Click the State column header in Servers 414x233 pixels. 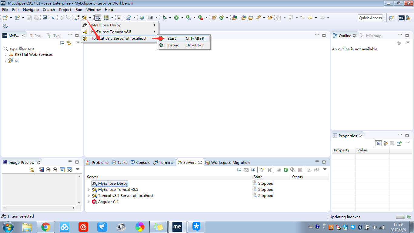pyautogui.click(x=271, y=177)
